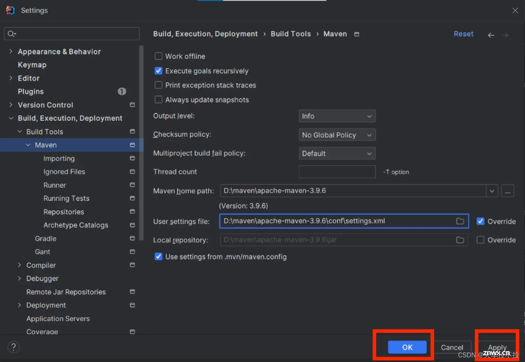This screenshot has height=362, width=525.
Task: Click the search magnifier icon in settings
Action: point(11,33)
